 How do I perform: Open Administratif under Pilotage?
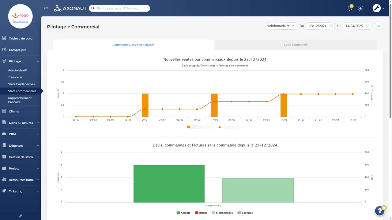tap(17, 70)
